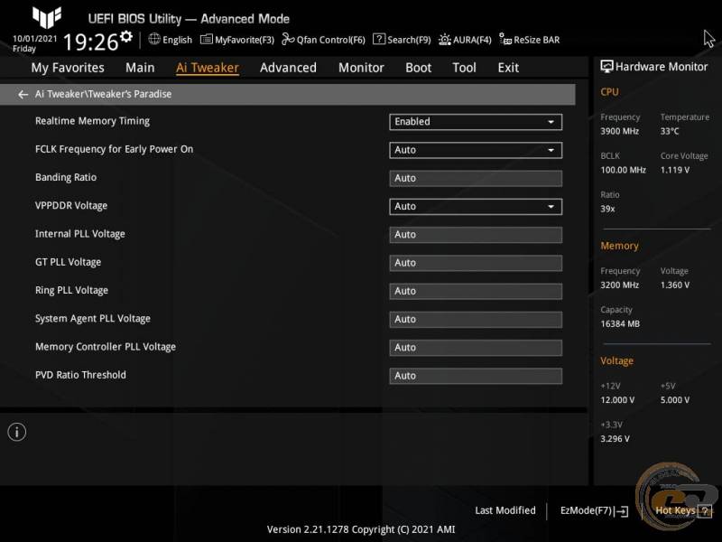The height and width of the screenshot is (542, 722).
Task: Select the Ai Tweaker tab
Action: pyautogui.click(x=208, y=68)
